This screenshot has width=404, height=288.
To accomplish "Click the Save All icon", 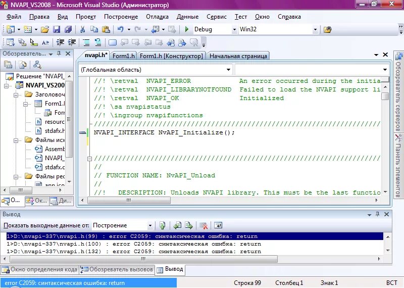I will point(68,29).
